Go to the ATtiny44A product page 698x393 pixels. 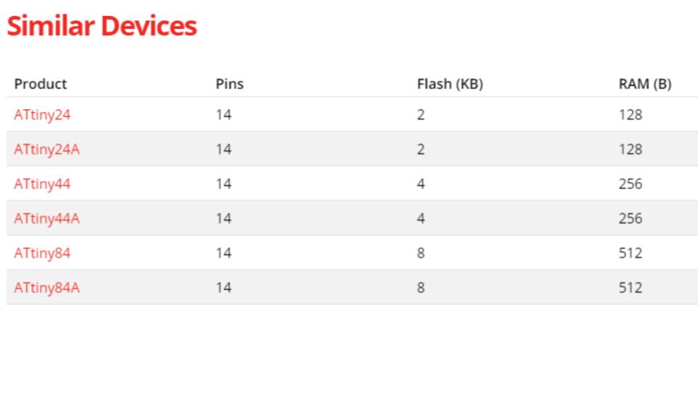click(47, 218)
